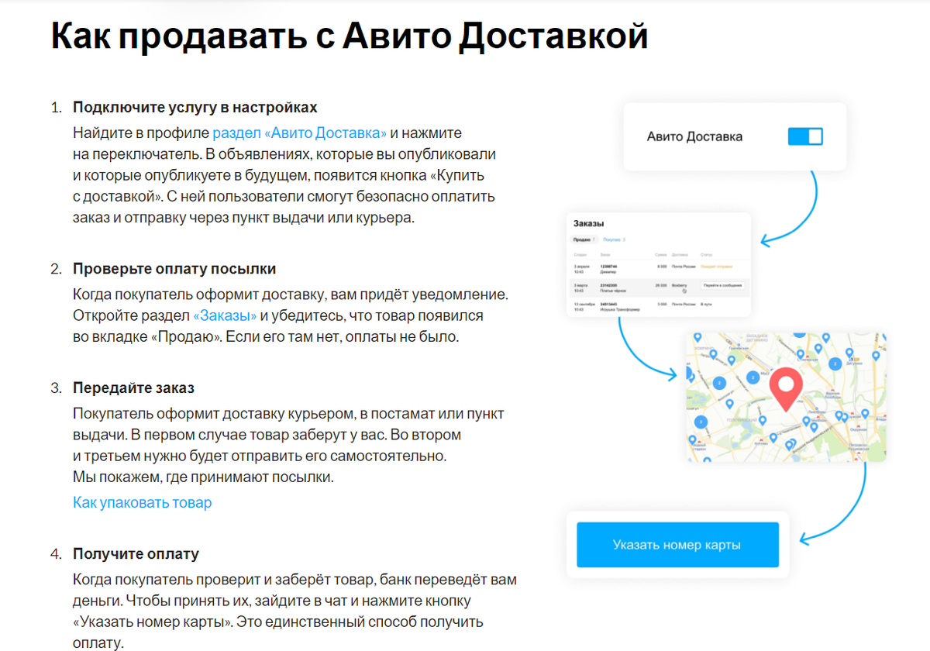Click the Передайте заказ step title
This screenshot has height=651, width=930.
tap(133, 387)
